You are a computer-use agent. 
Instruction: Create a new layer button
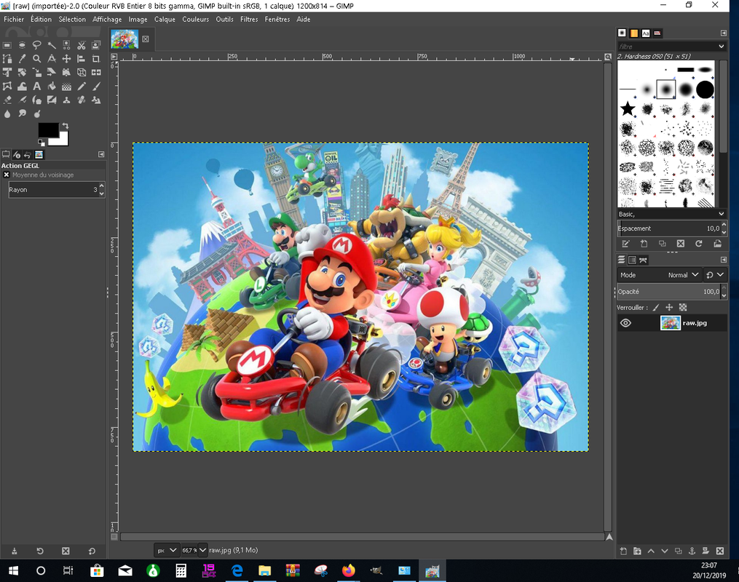click(623, 551)
